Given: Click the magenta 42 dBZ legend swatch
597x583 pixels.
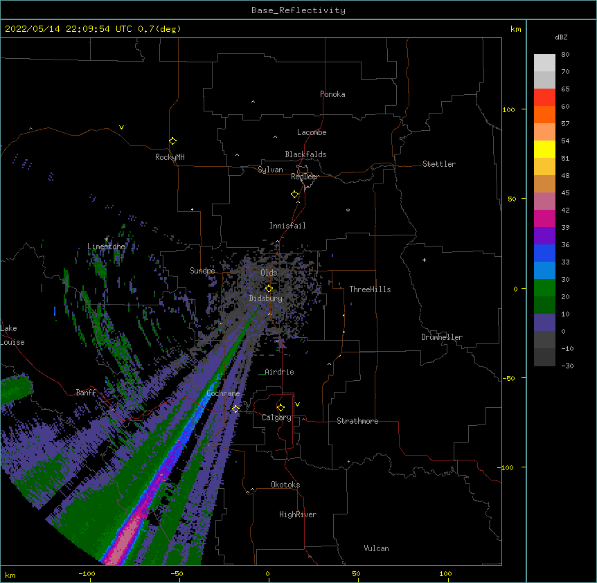Looking at the screenshot, I should point(544,218).
